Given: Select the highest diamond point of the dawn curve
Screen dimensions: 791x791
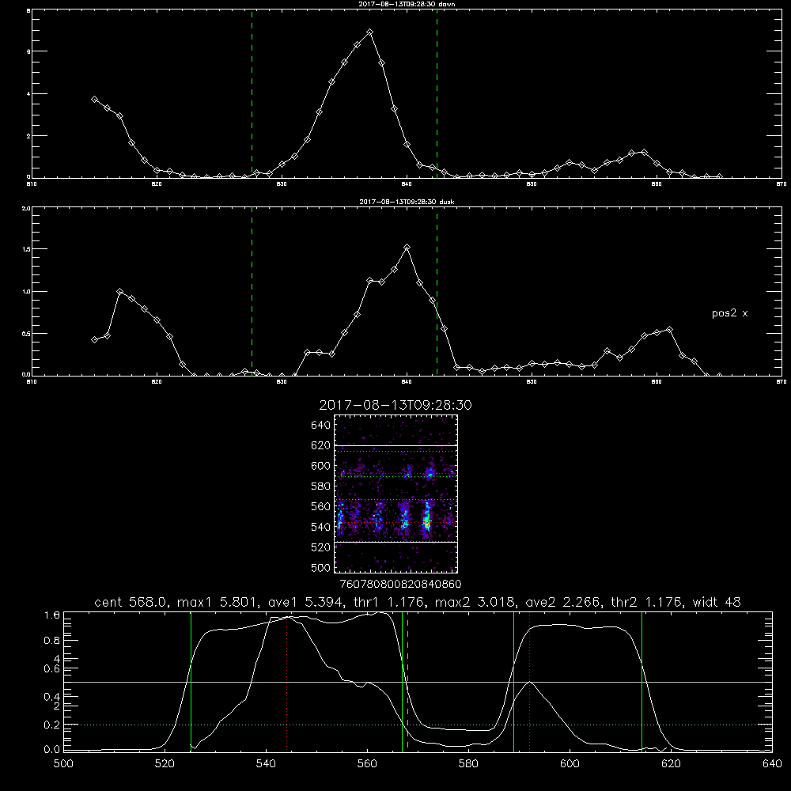Looking at the screenshot, I should click(x=369, y=32).
